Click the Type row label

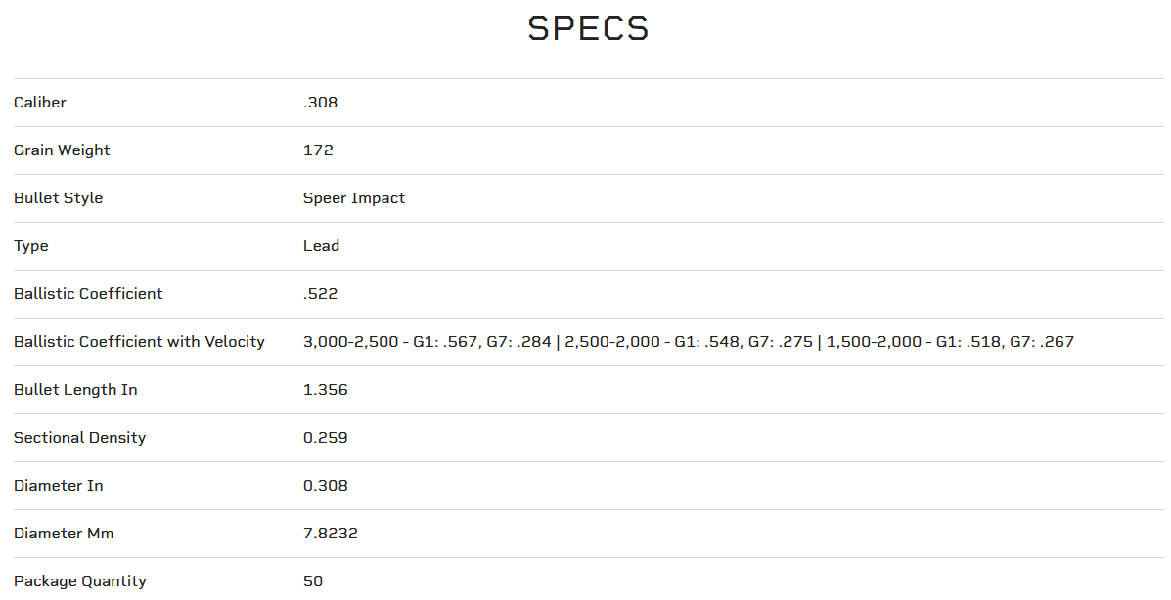pyautogui.click(x=31, y=246)
